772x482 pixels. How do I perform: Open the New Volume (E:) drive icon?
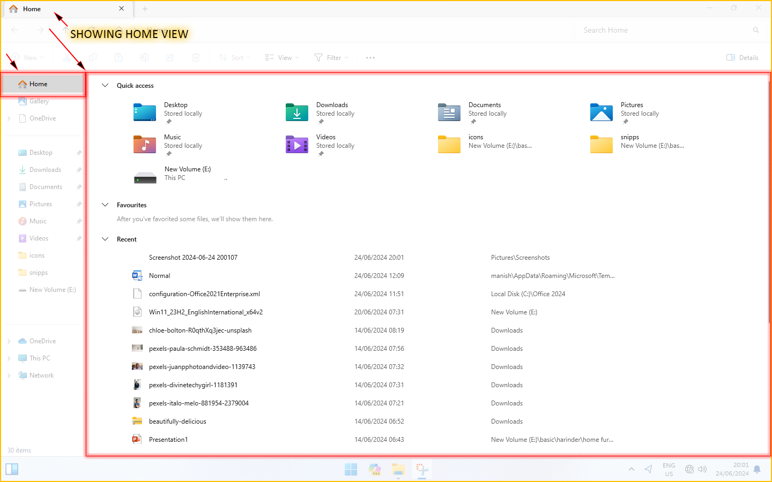(145, 177)
